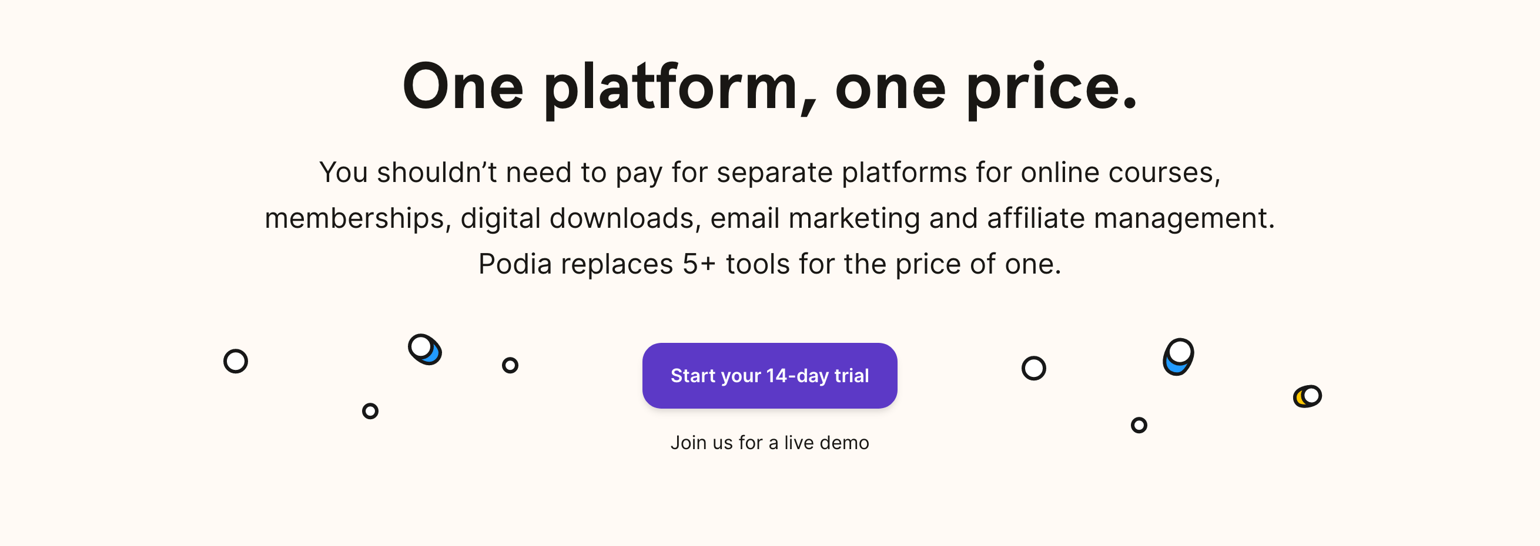Image resolution: width=1540 pixels, height=546 pixels.
Task: Click the One platform, one price heading
Action: click(x=770, y=87)
